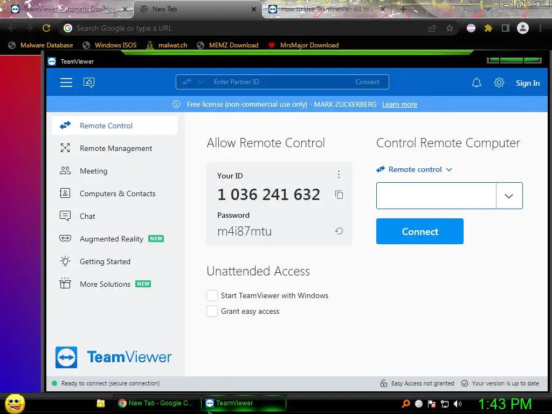The height and width of the screenshot is (414, 552).
Task: Open Meeting section in the sidebar
Action: (114, 171)
